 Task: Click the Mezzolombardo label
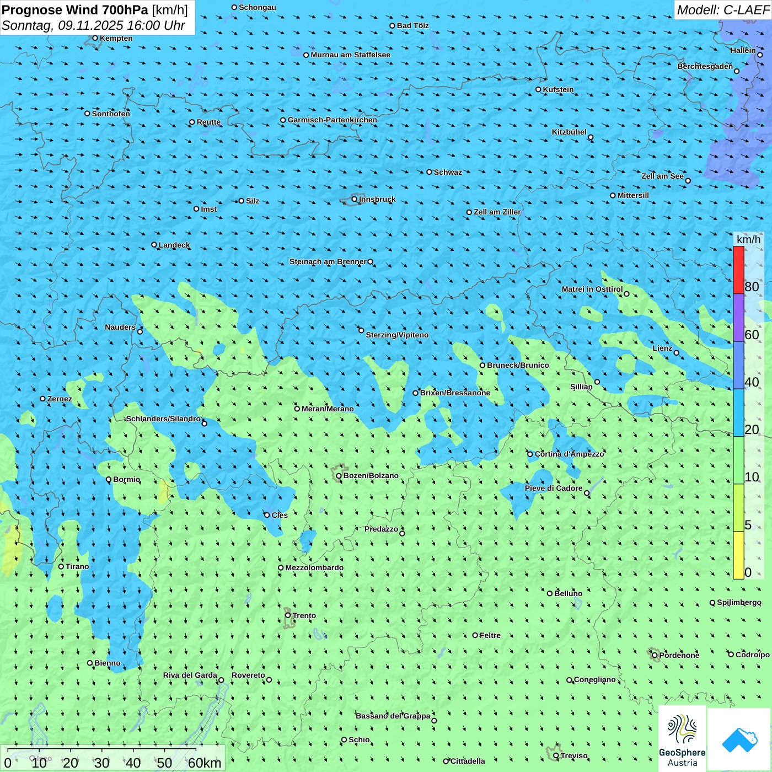(x=314, y=567)
